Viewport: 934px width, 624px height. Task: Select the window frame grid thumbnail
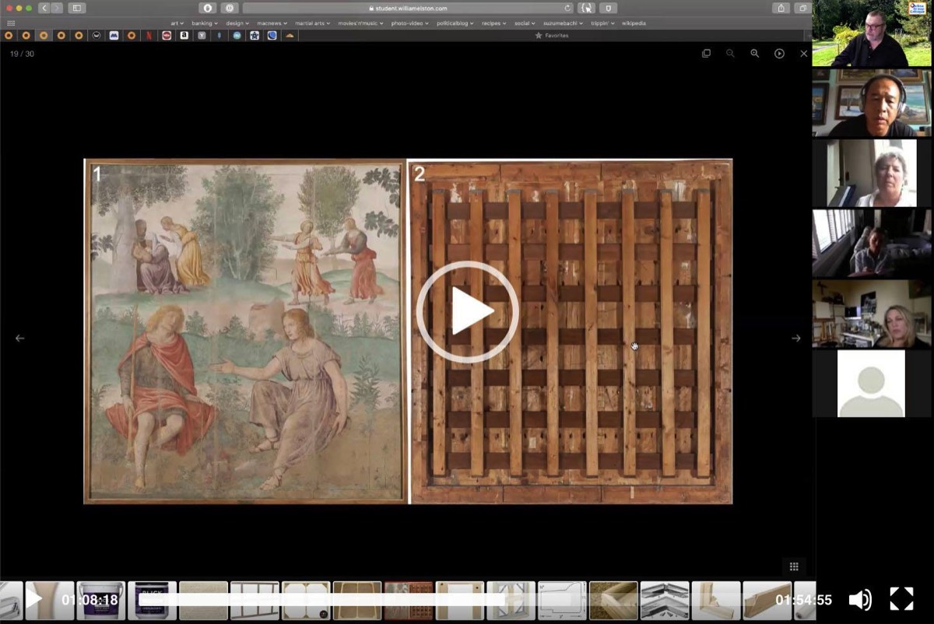[x=255, y=601]
